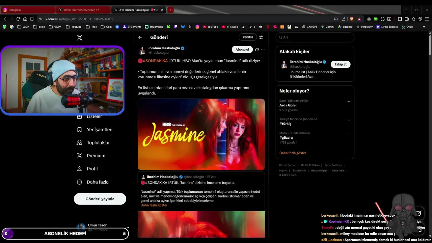Click the Grok icon on Haskoloğlu's post
This screenshot has width=432, height=243.
[x=257, y=50]
